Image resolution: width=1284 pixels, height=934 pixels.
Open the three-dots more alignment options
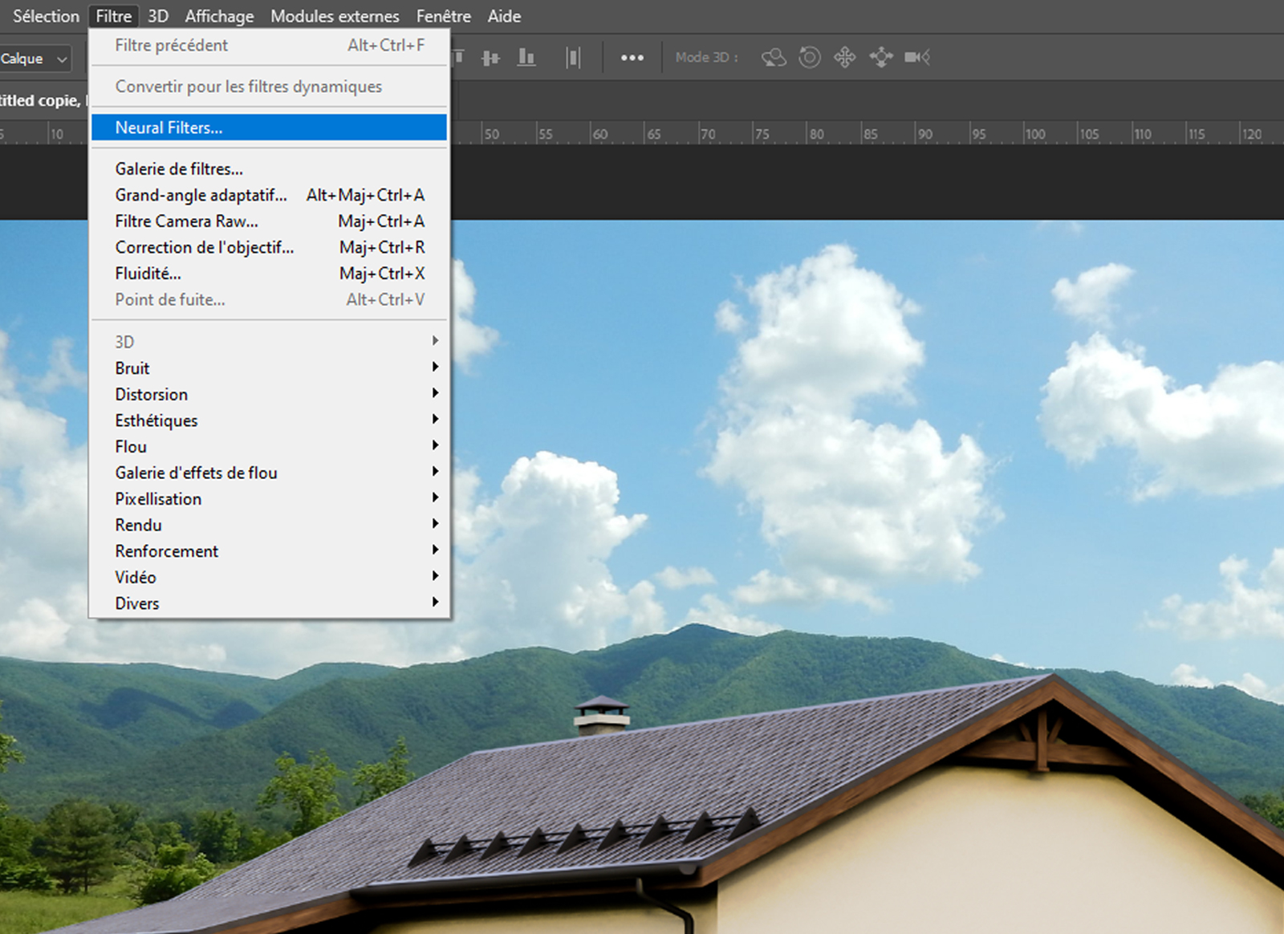pyautogui.click(x=632, y=58)
